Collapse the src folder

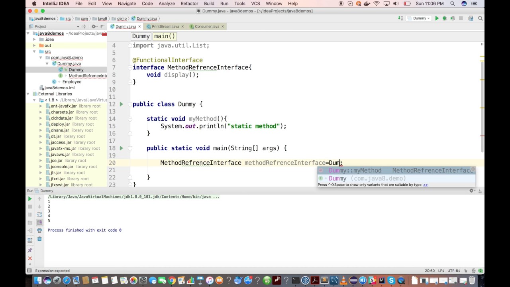point(34,51)
